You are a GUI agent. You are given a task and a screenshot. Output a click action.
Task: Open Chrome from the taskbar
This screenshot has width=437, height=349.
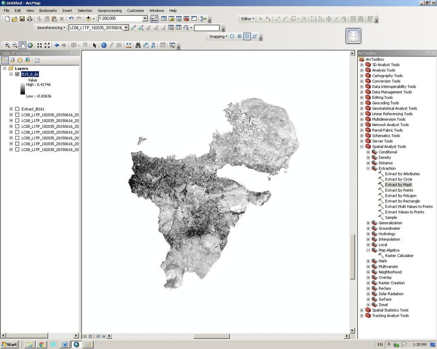41,345
